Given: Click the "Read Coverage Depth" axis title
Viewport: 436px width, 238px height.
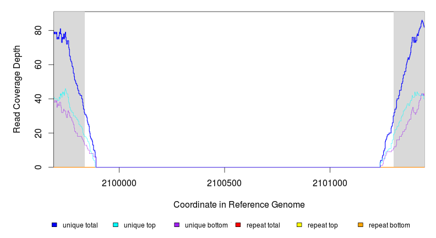Looking at the screenshot, I should click(x=17, y=89).
